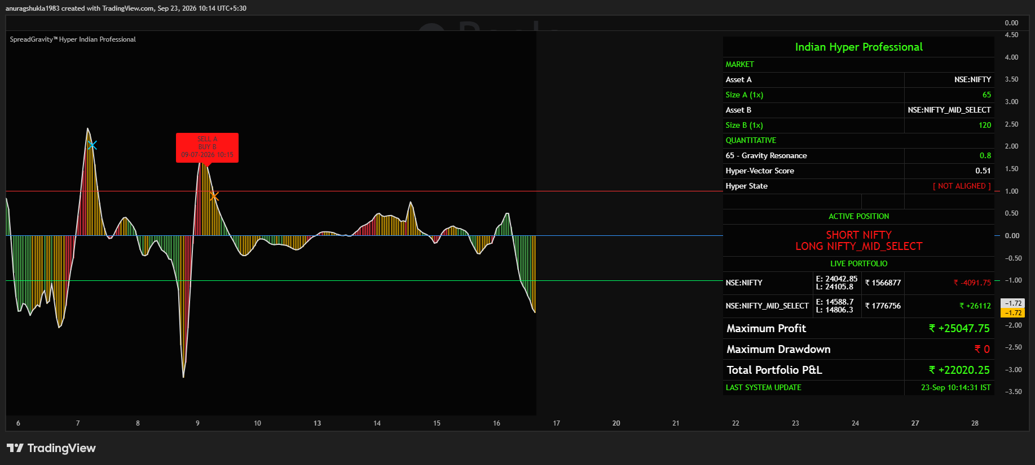Click the date 16 on the time axis
Image resolution: width=1035 pixels, height=465 pixels.
[496, 423]
